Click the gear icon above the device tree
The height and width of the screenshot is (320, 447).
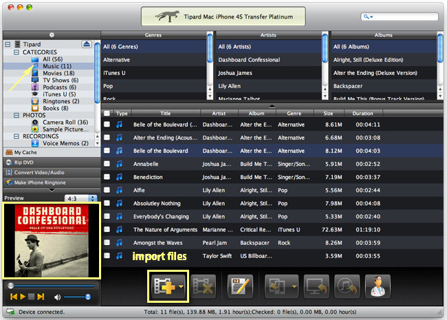(x=52, y=35)
